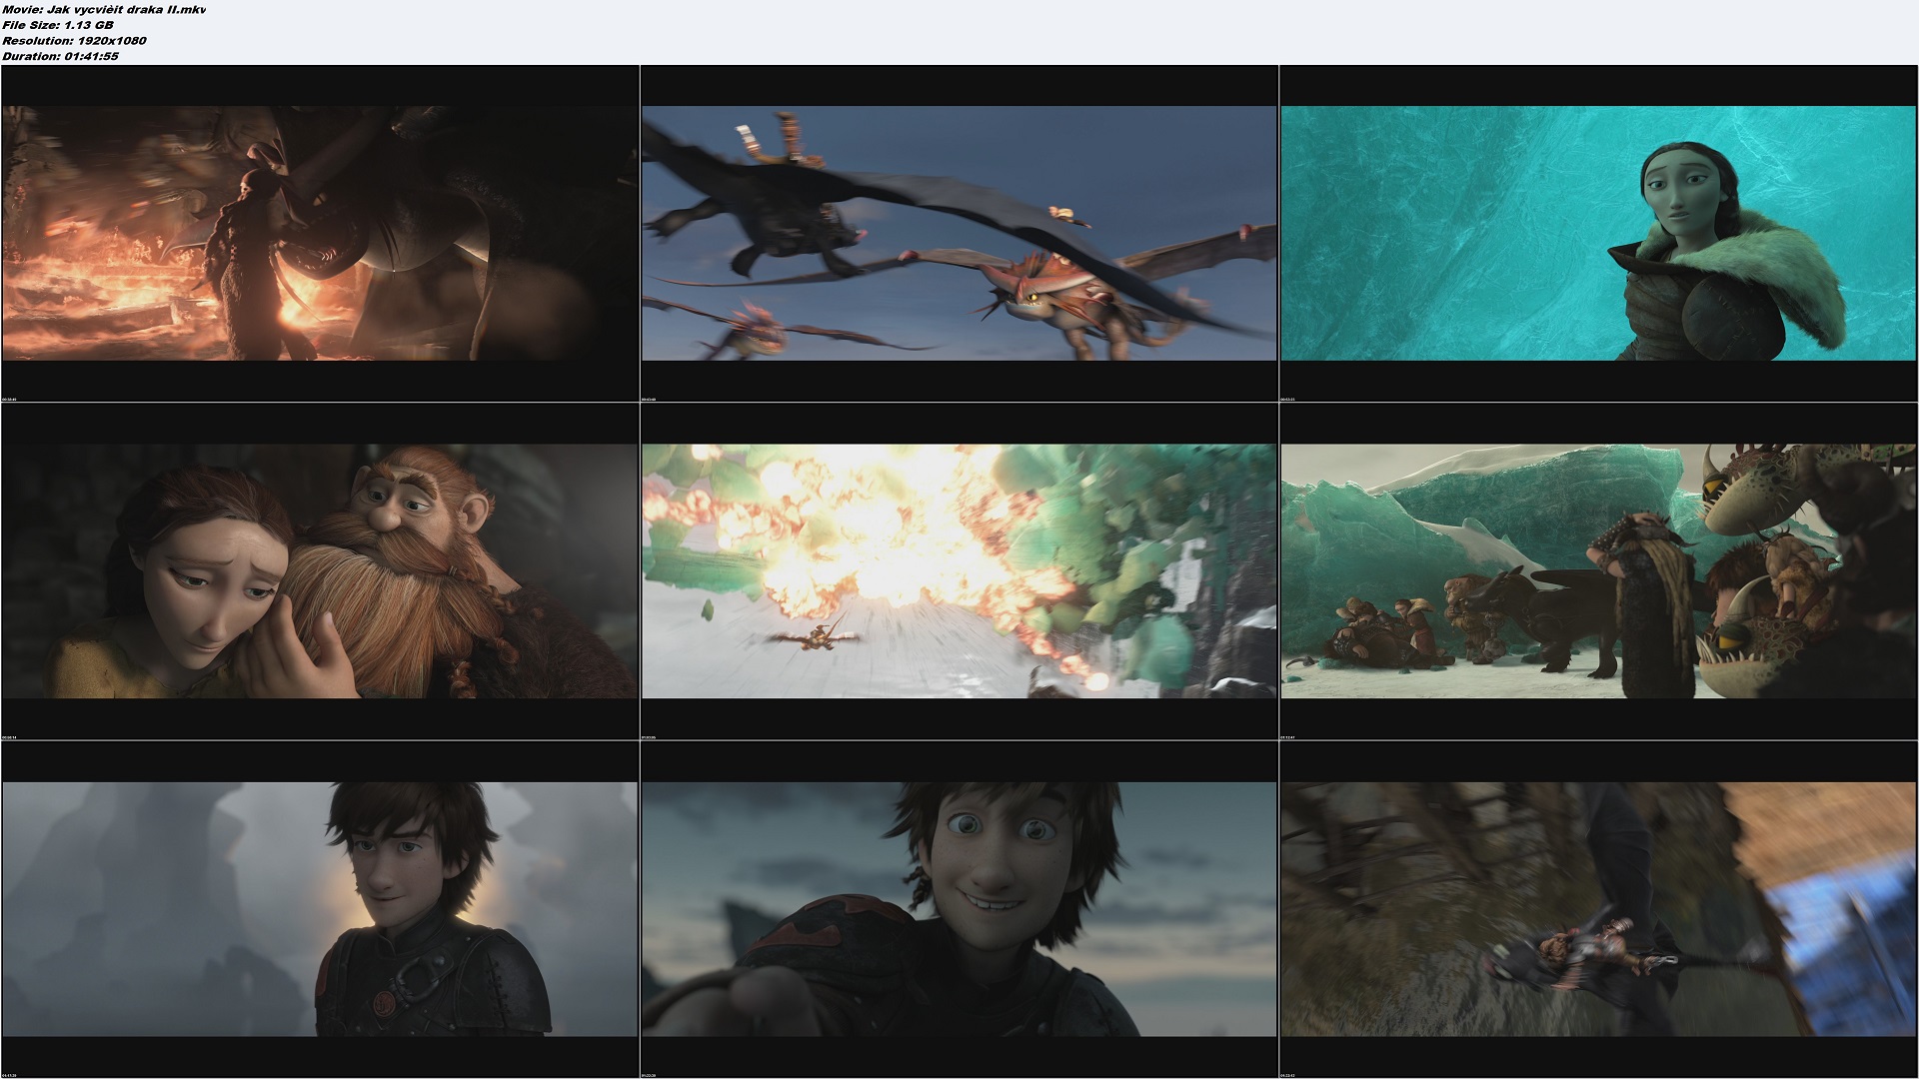Screen dimensions: 1919x1079
Task: Select the woman in teal ice cave thumbnail
Action: click(1599, 233)
